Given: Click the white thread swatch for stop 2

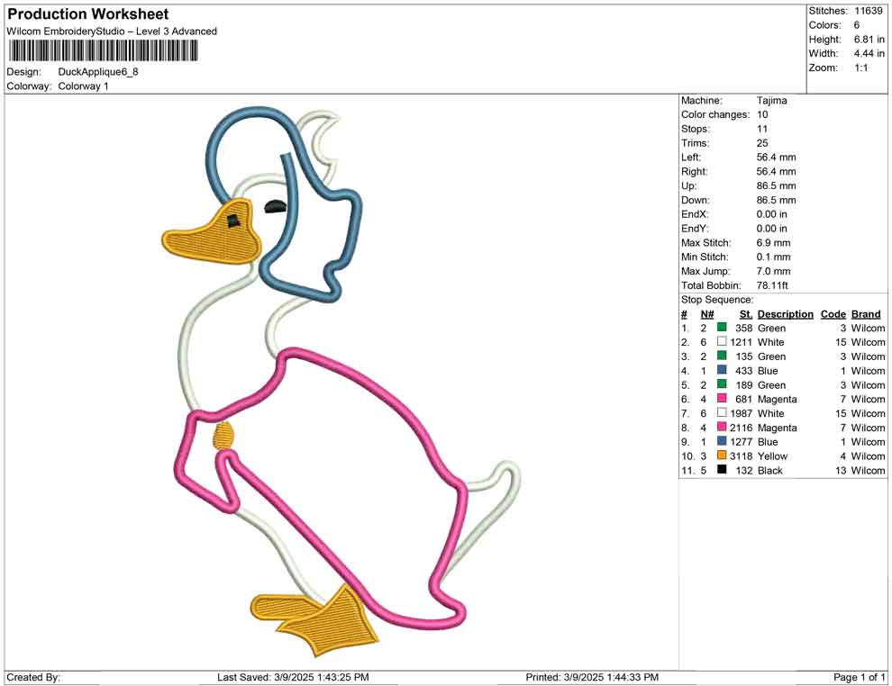Looking at the screenshot, I should point(721,342).
